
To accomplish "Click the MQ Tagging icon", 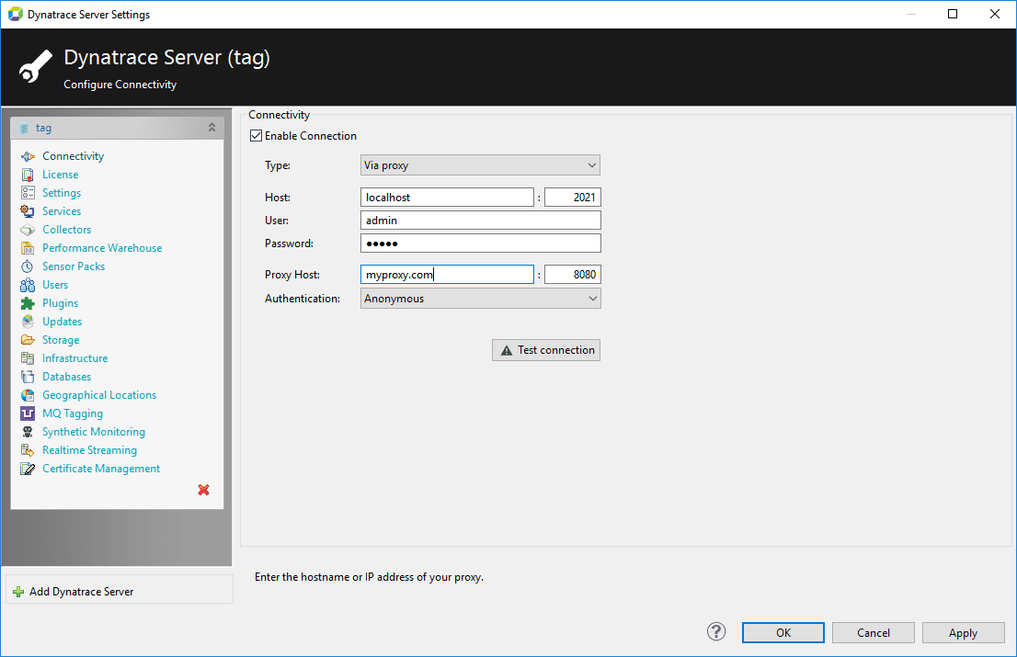I will [x=28, y=413].
